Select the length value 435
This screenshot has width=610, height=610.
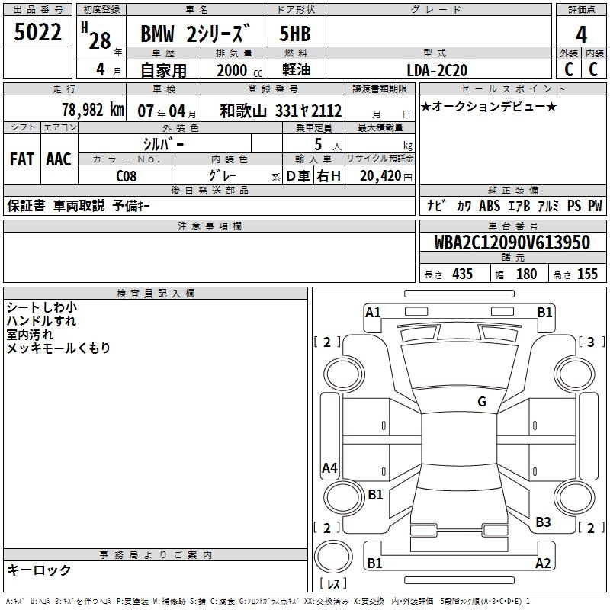(x=462, y=274)
